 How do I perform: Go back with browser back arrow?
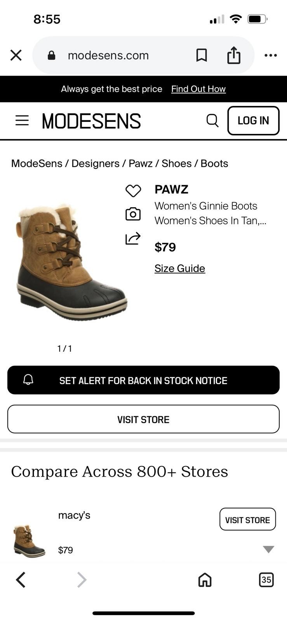click(x=21, y=580)
